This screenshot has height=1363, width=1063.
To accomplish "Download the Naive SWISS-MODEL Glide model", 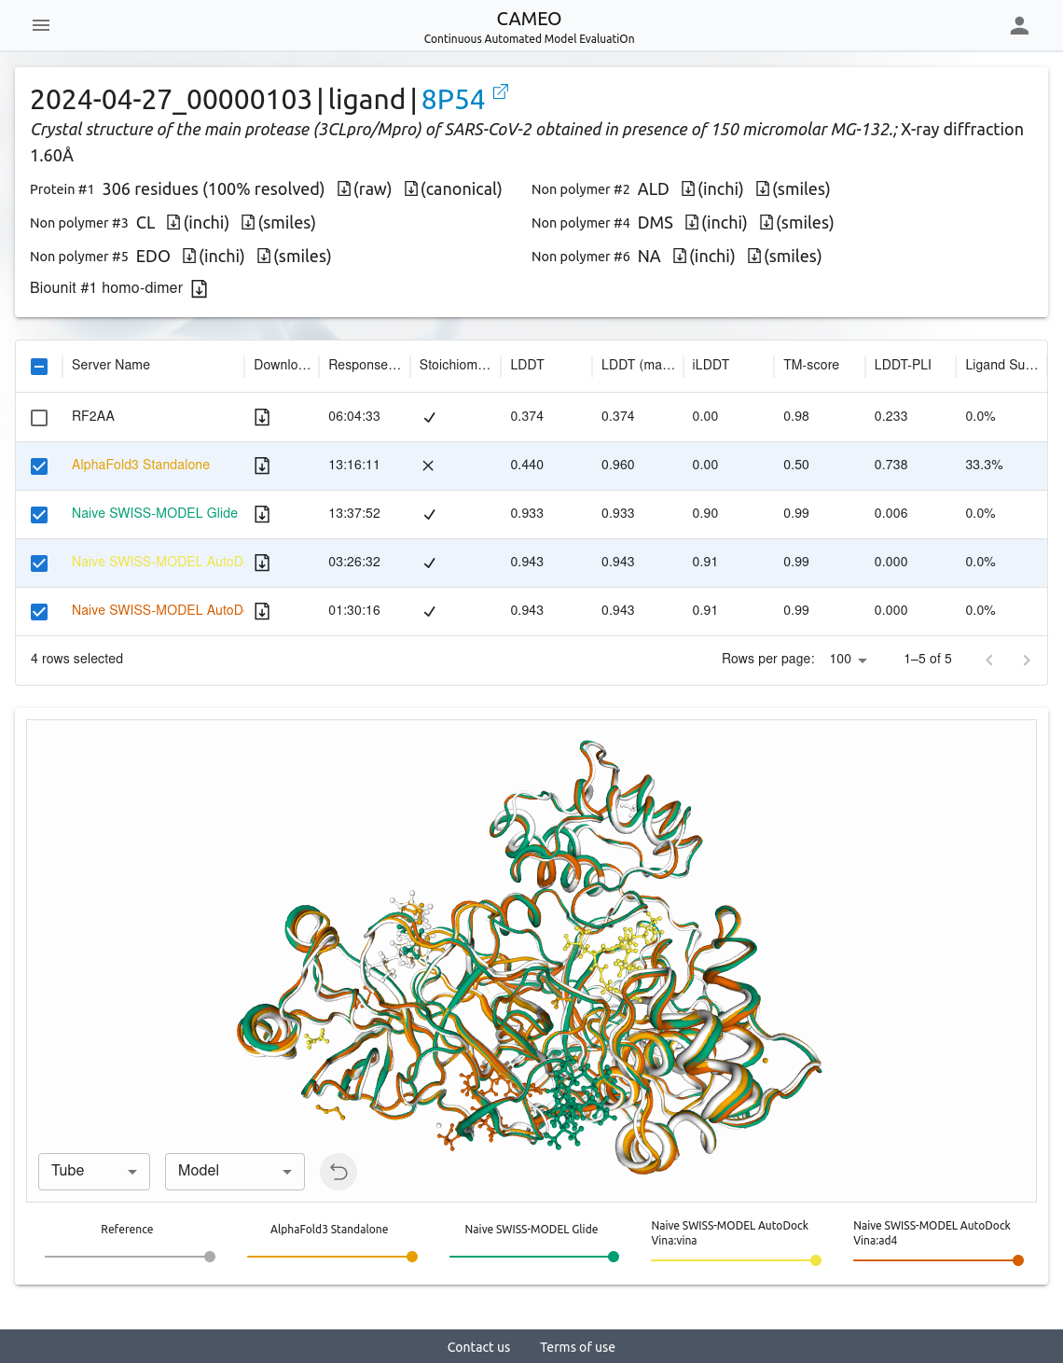I will (x=262, y=514).
